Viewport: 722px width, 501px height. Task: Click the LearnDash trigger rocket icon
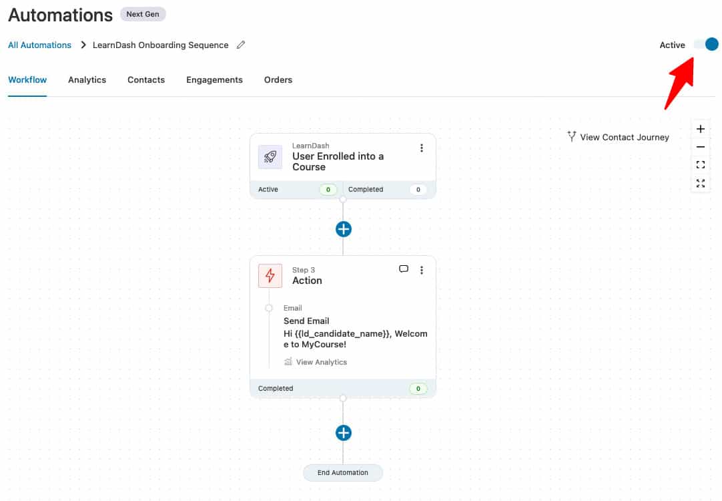point(270,156)
